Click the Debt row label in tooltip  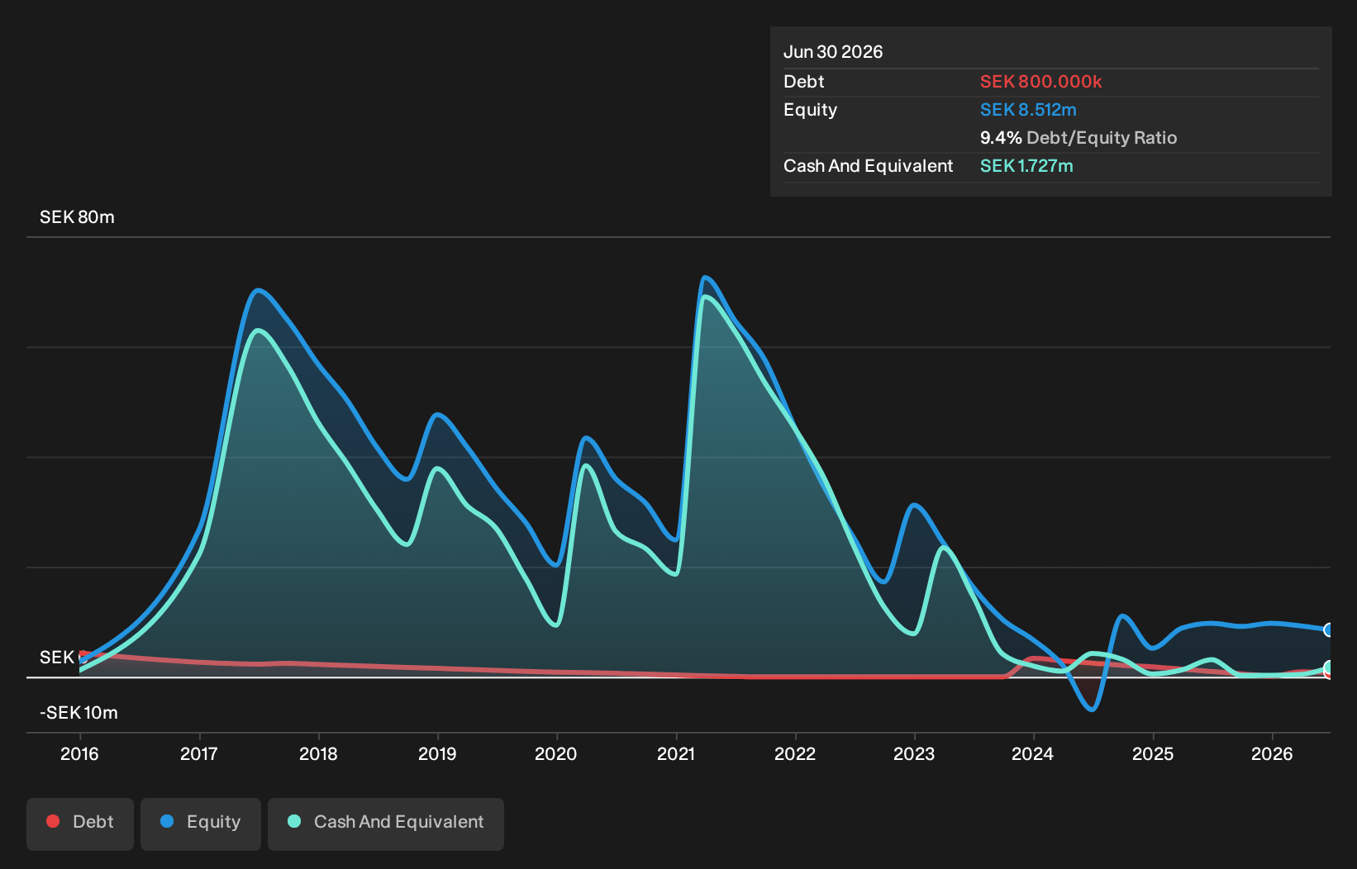point(804,82)
